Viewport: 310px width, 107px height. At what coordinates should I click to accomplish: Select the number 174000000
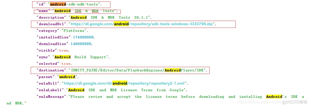pyautogui.click(x=83, y=37)
